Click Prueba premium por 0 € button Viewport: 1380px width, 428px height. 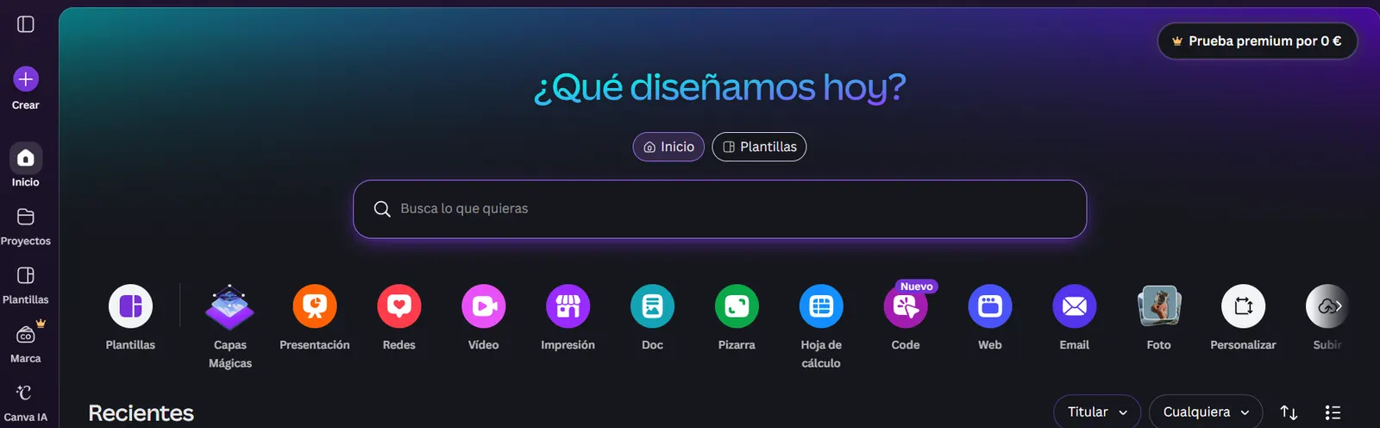[1257, 41]
